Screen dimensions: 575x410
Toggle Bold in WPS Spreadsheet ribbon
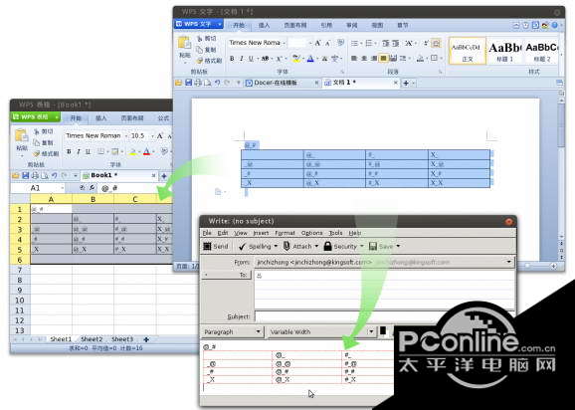tap(69, 151)
